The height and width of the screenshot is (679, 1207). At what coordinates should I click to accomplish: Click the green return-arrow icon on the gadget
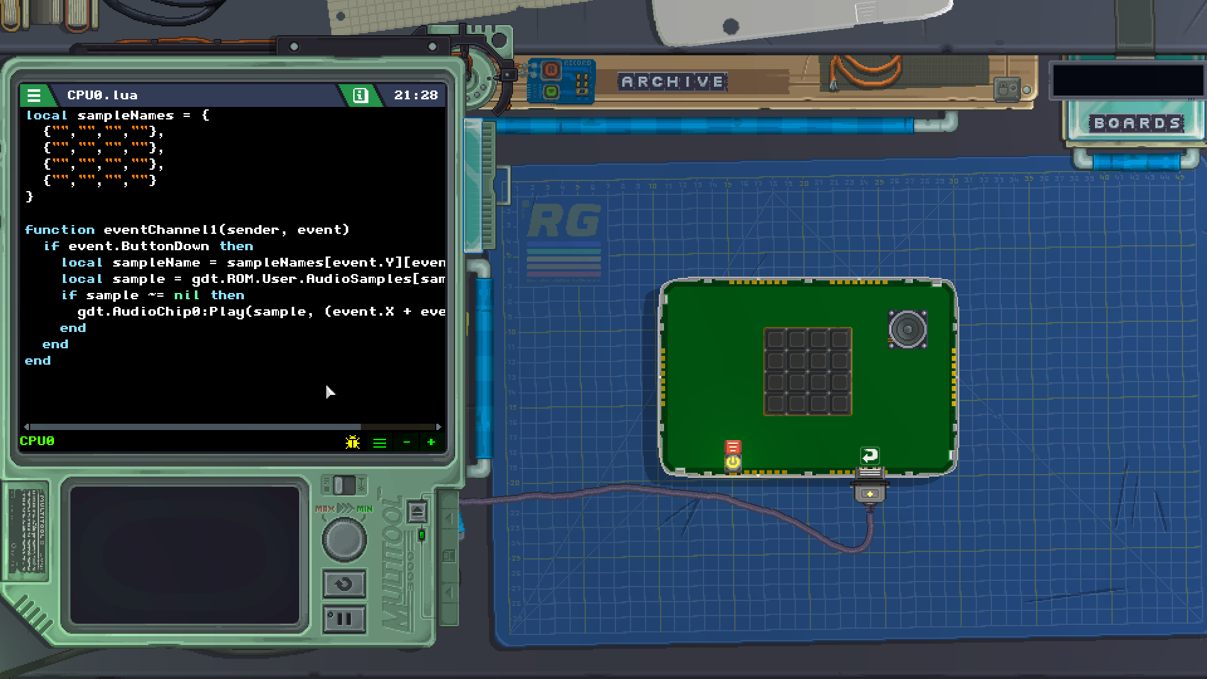tap(870, 455)
